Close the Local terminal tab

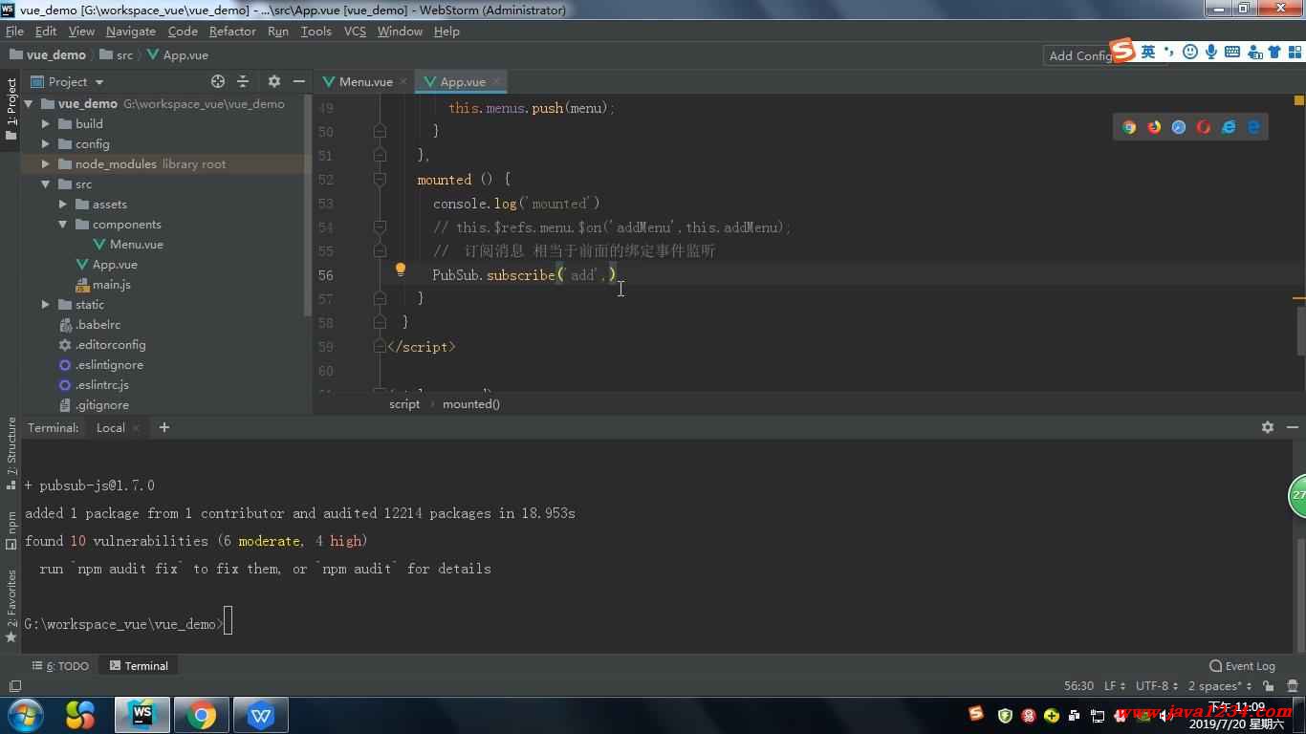[x=136, y=428]
